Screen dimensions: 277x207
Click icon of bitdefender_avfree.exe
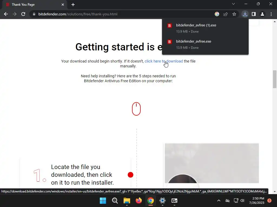[x=169, y=42]
